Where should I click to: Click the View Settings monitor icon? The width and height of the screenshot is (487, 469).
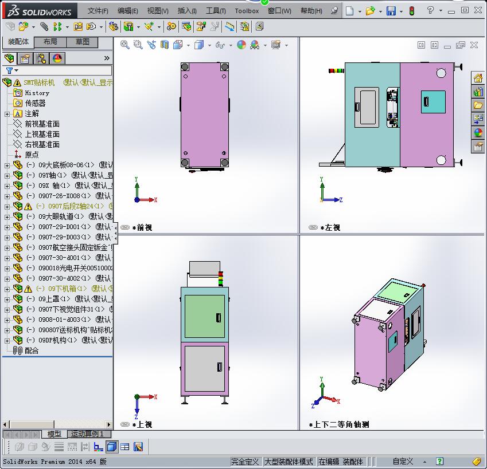[276, 45]
